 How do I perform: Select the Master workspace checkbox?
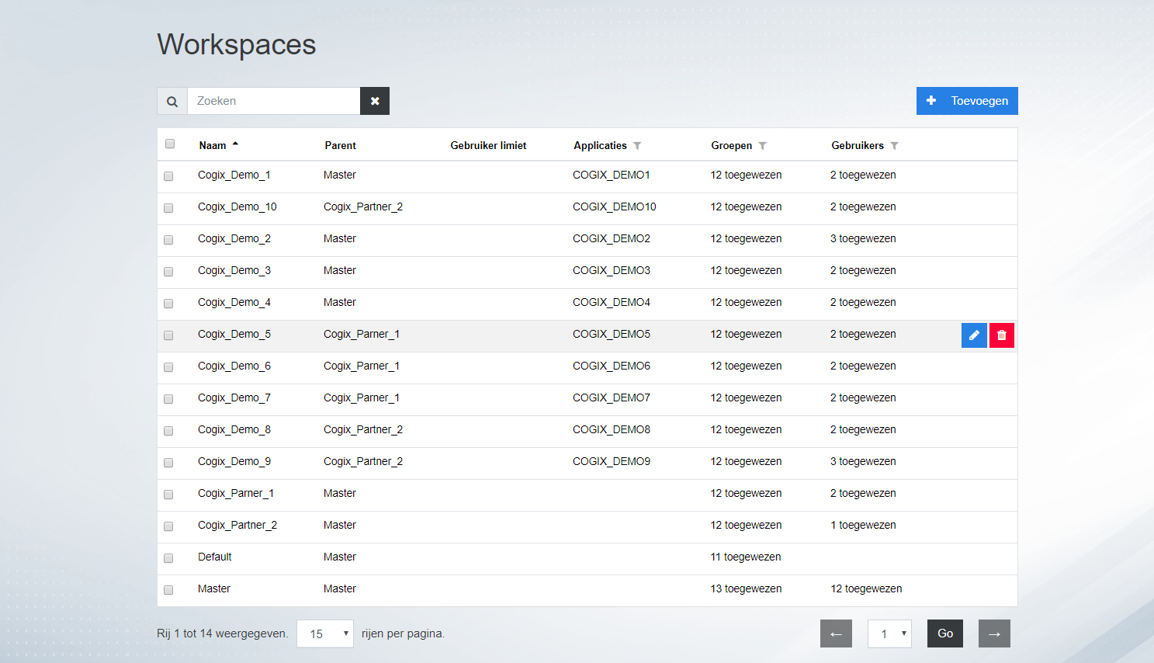click(168, 590)
